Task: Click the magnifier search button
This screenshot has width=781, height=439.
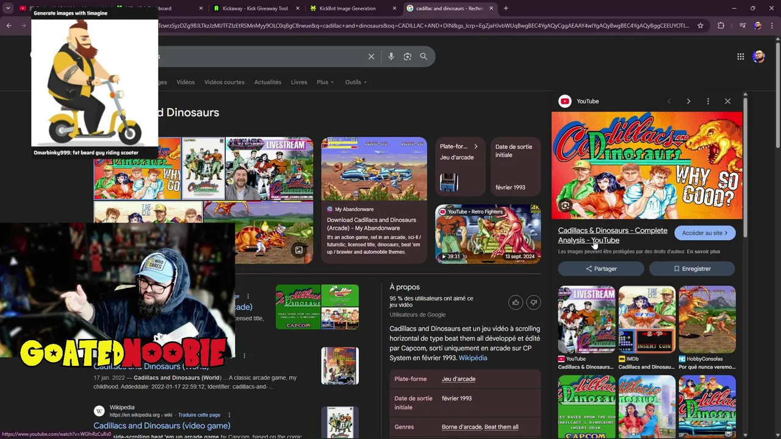Action: click(x=423, y=57)
